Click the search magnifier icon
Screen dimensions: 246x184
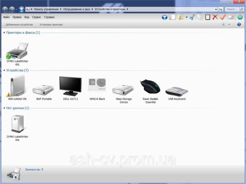(x=242, y=9)
